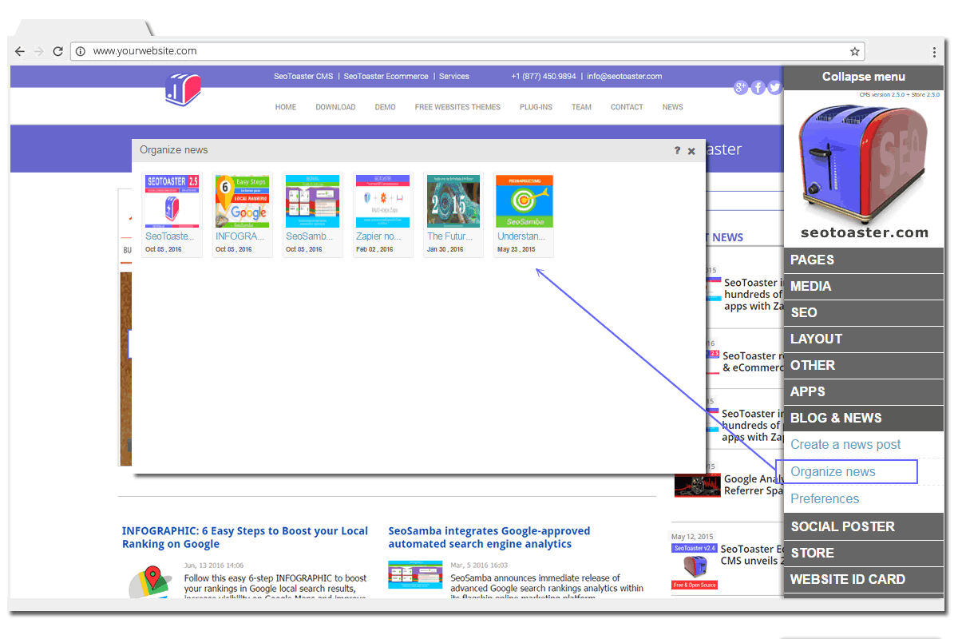Image resolution: width=958 pixels, height=639 pixels.
Task: Click Collapse menu in admin panel
Action: (x=864, y=77)
